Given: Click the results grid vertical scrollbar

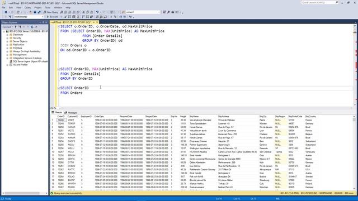Looking at the screenshot, I should point(354,152).
